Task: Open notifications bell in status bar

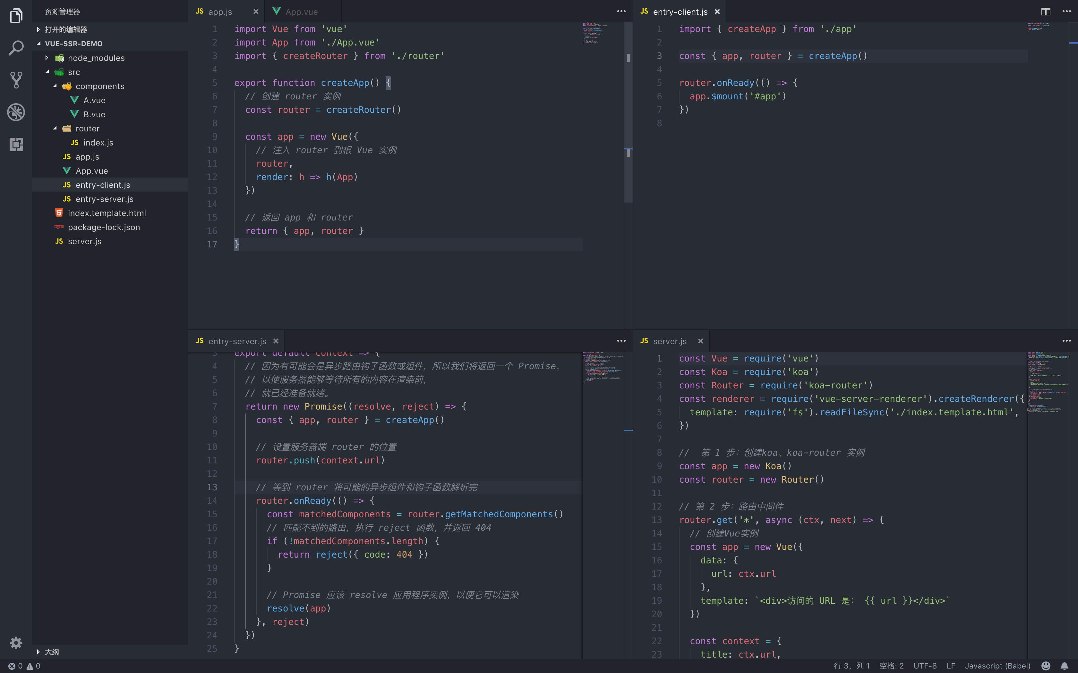Action: [x=1064, y=666]
